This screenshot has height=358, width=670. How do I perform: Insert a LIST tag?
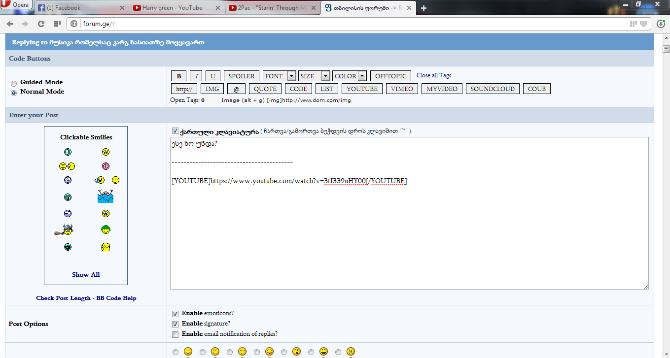(x=327, y=89)
